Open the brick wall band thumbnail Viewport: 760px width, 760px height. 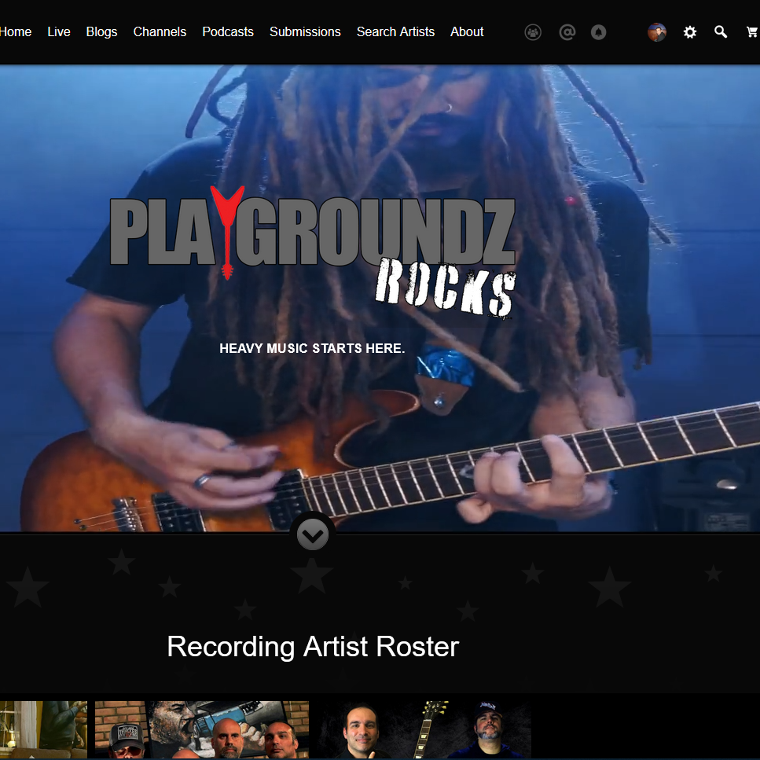(202, 729)
